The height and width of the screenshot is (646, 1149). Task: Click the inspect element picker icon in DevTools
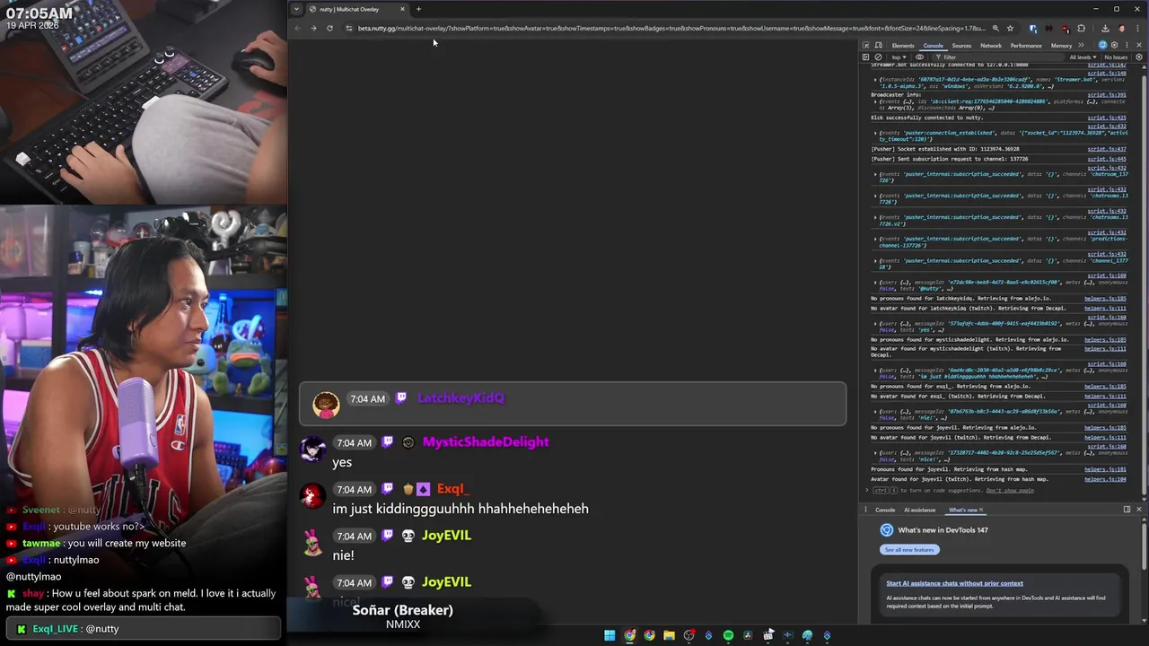click(866, 45)
